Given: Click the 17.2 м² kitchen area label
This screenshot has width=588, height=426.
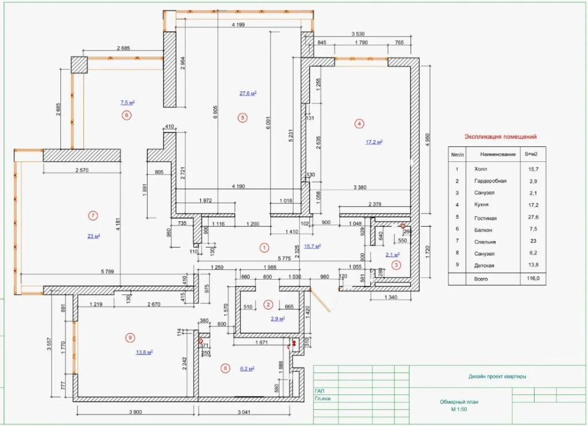Looking at the screenshot, I should pyautogui.click(x=374, y=142).
